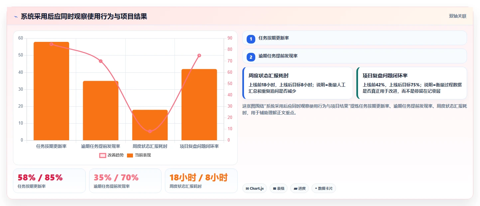The height and width of the screenshot is (206, 480).
Task: Click the trend line point above 逾期任务提前发现率
Action: (x=101, y=61)
